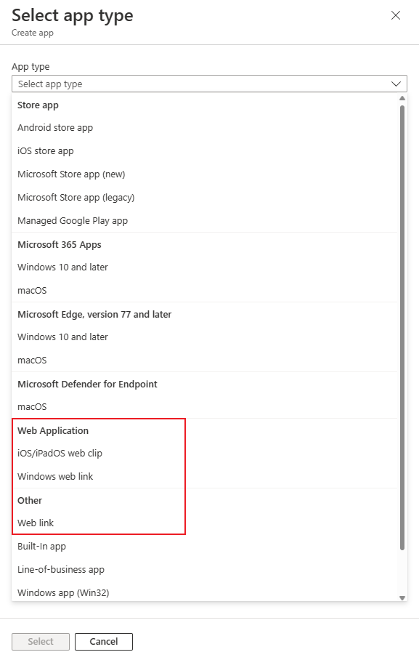Expand the Select app type combo box

pyautogui.click(x=203, y=83)
